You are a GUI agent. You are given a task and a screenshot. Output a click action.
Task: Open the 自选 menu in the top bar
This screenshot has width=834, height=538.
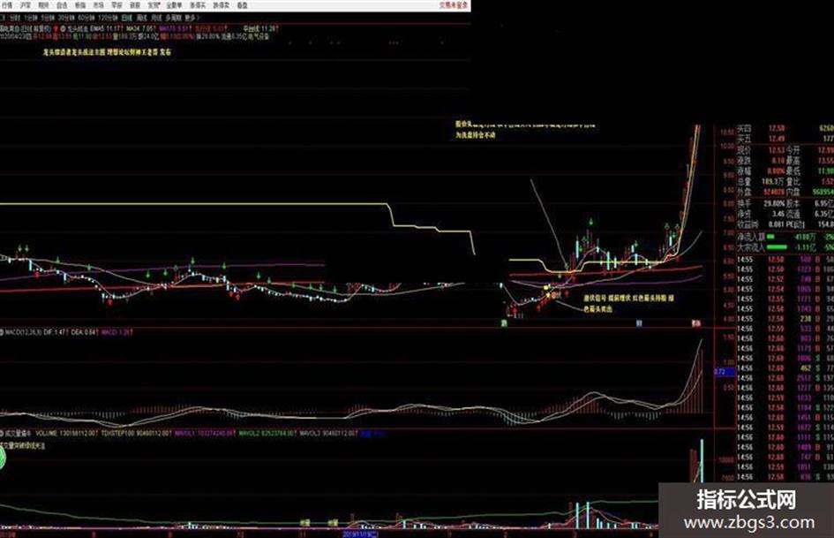click(63, 5)
